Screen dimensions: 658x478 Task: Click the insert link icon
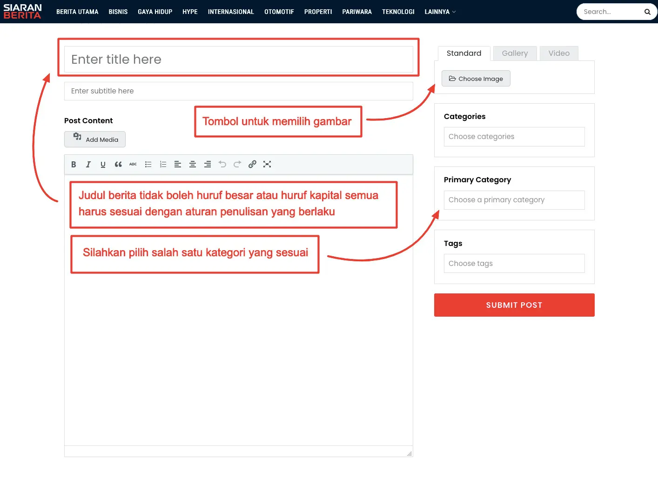pos(252,164)
